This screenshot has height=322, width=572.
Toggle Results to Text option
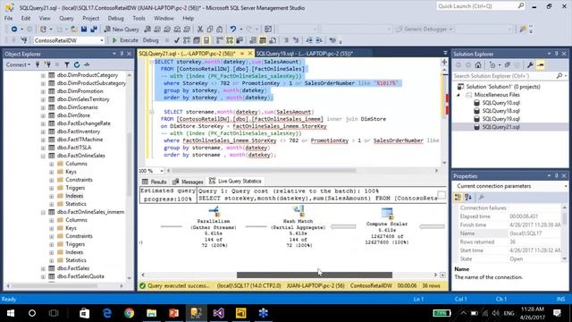click(253, 40)
